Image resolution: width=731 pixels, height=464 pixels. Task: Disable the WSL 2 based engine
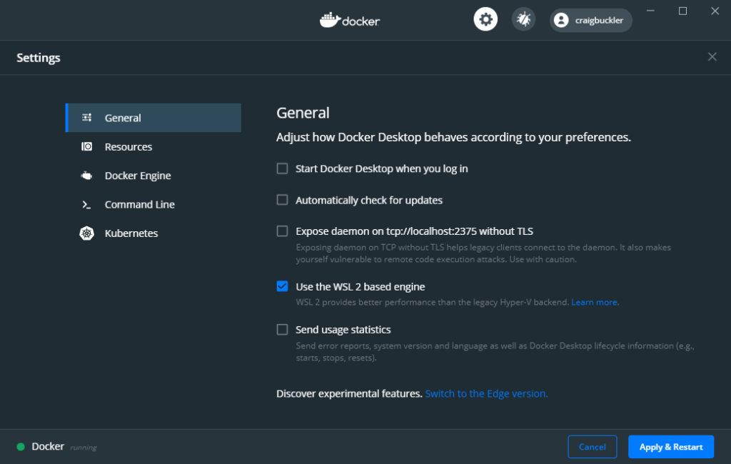tap(282, 286)
